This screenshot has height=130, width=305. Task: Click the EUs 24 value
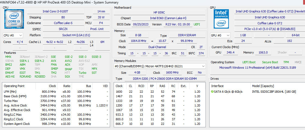[x=243, y=41]
